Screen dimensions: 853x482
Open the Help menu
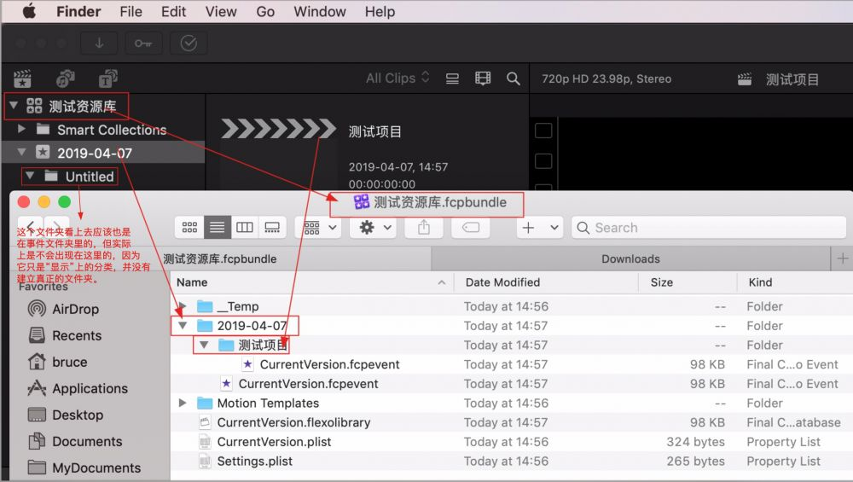[380, 11]
